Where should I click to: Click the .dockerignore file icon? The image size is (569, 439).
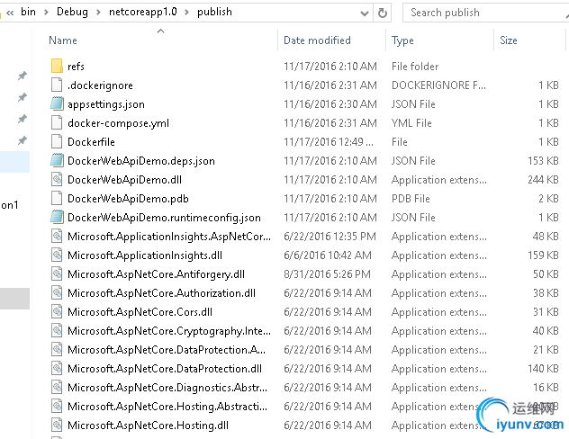(x=57, y=85)
